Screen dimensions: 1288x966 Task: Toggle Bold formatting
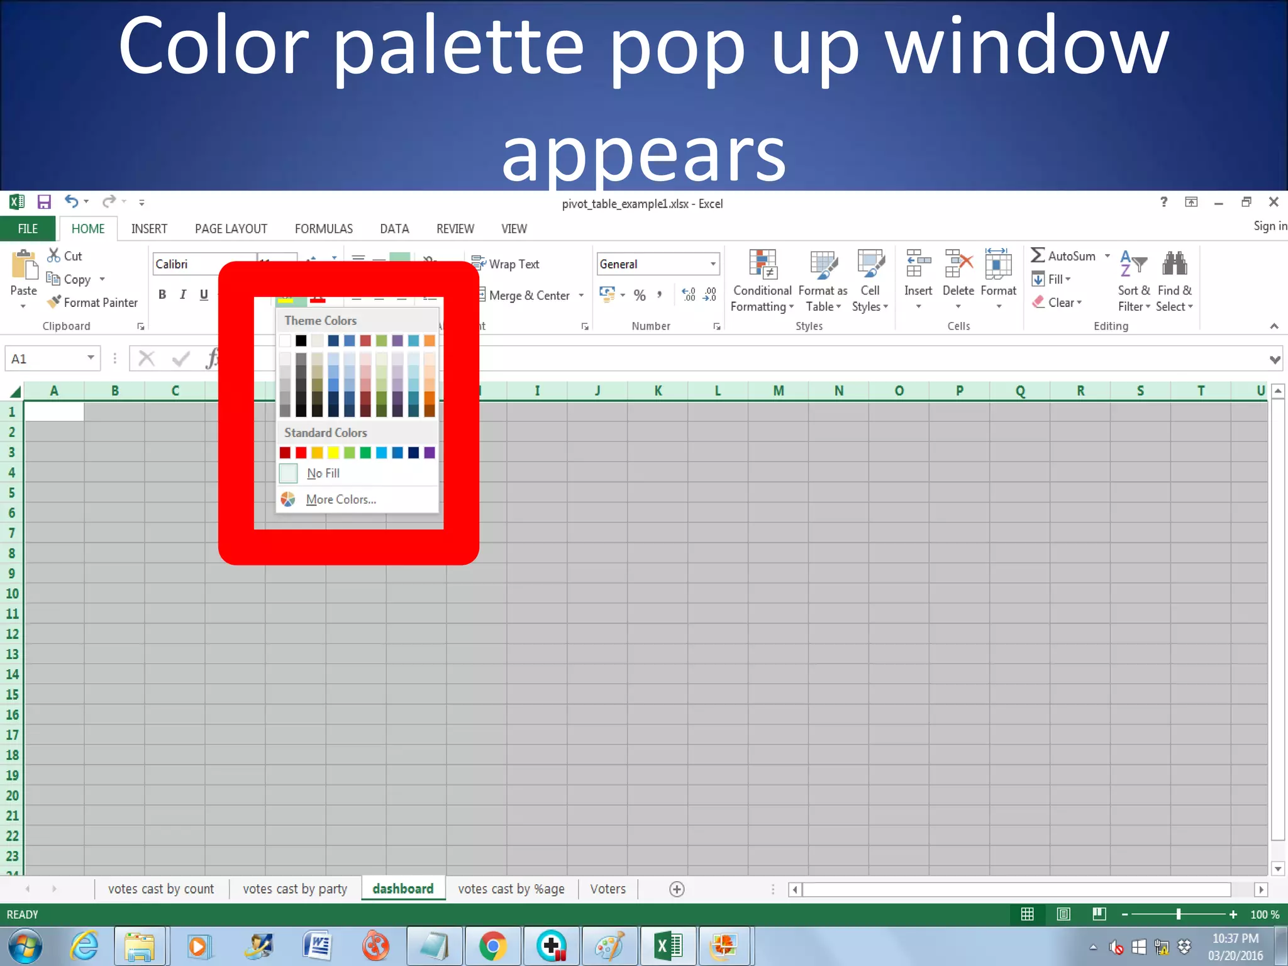point(162,294)
